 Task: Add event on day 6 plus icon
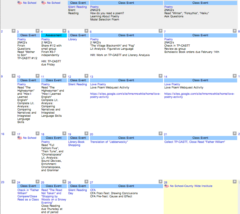tap(161, 31)
